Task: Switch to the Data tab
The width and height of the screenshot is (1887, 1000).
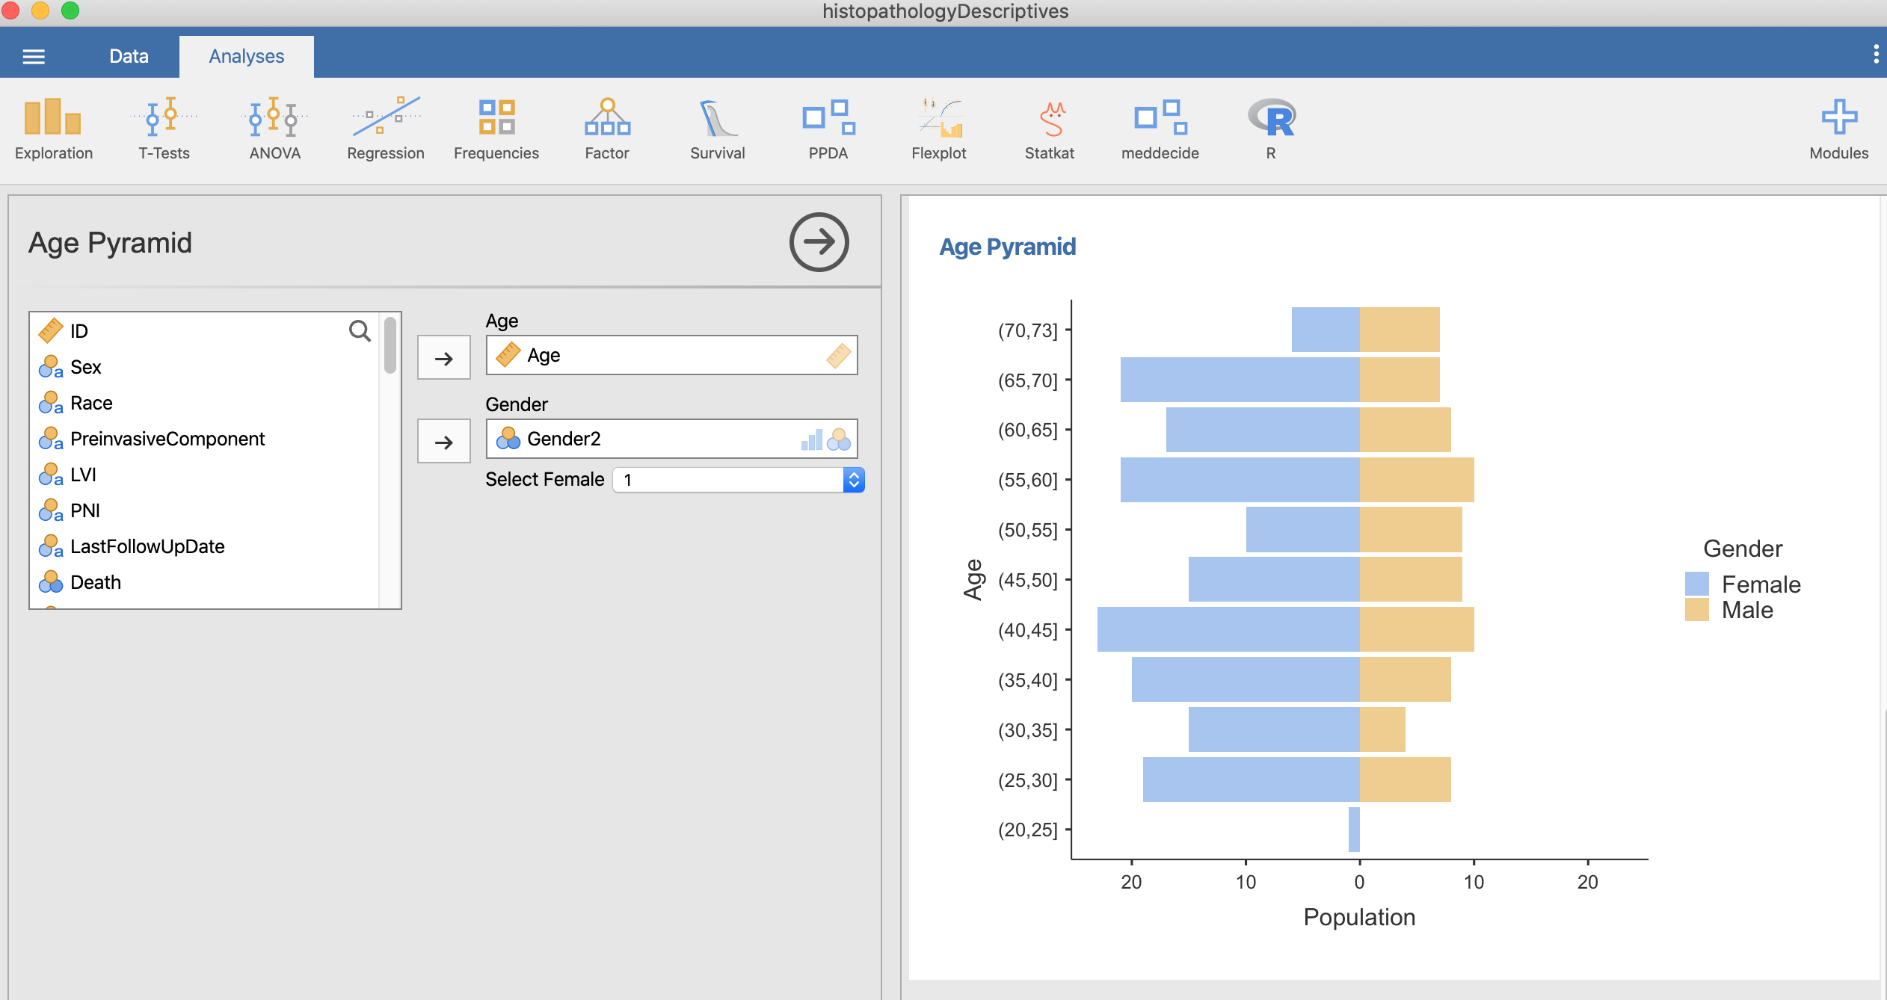Action: pyautogui.click(x=129, y=56)
